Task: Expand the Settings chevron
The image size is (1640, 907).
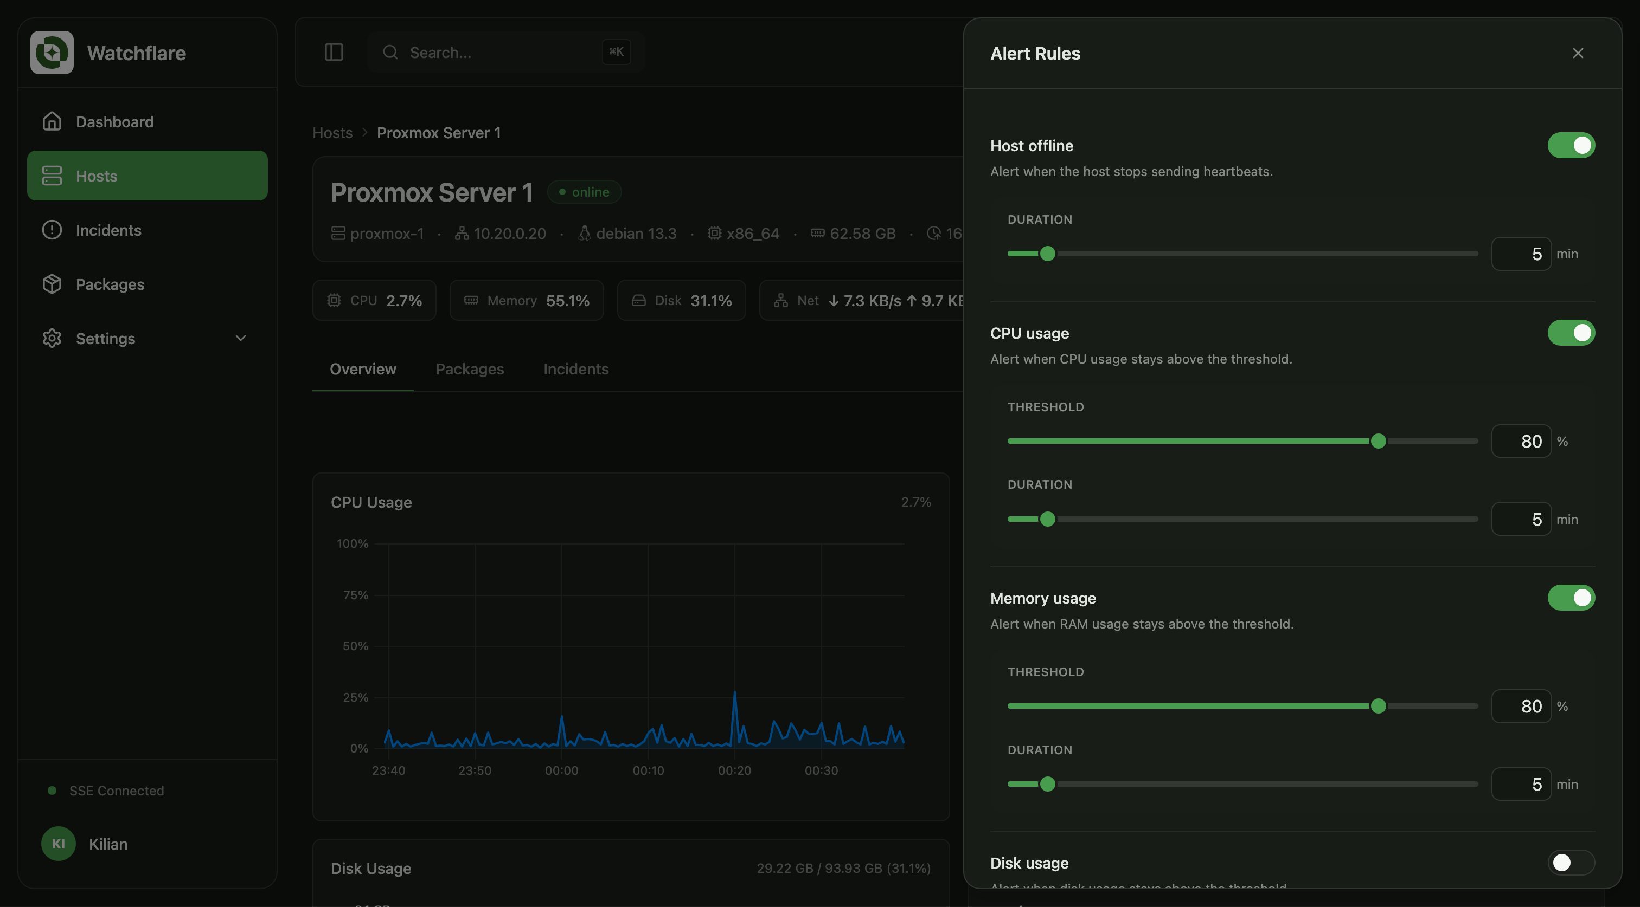Action: 241,338
